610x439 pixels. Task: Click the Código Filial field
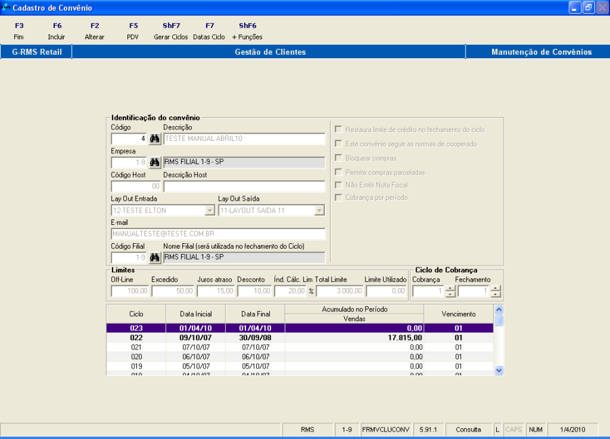point(129,257)
